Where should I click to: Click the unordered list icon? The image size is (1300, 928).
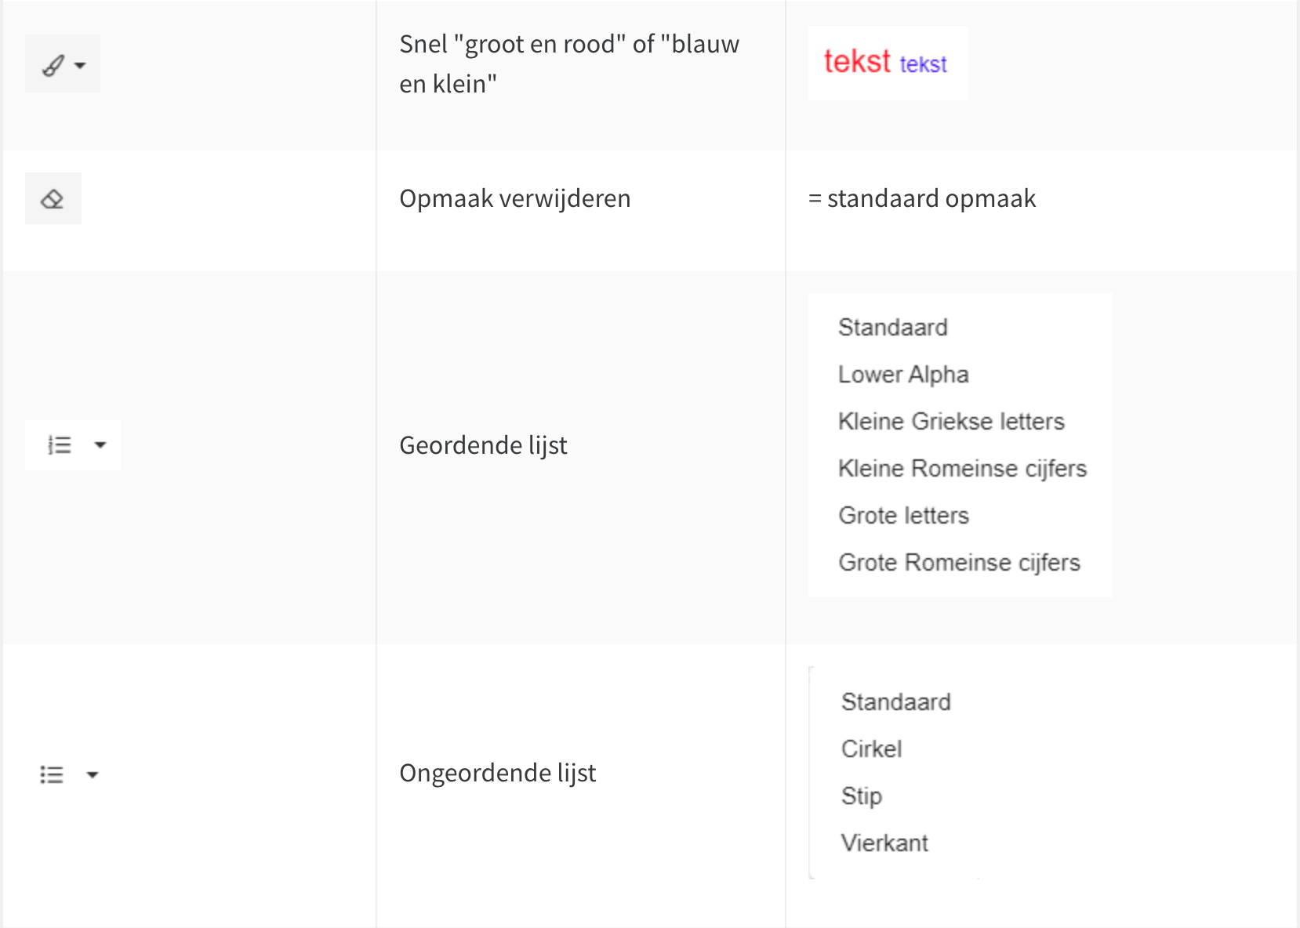(x=52, y=775)
